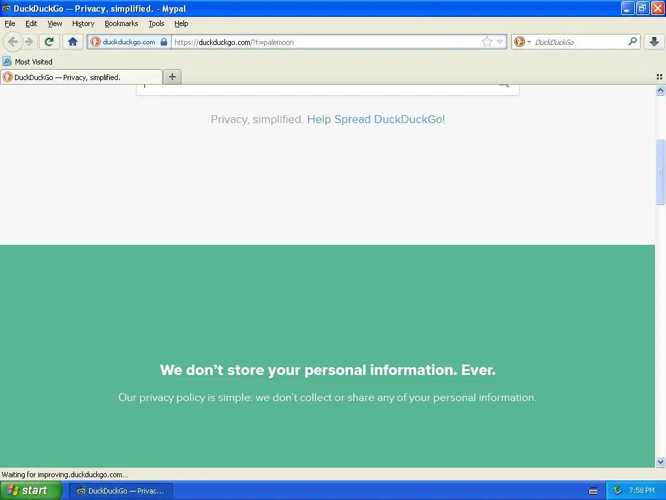Click the vertical scrollbar thumb
The image size is (666, 500).
(x=660, y=172)
